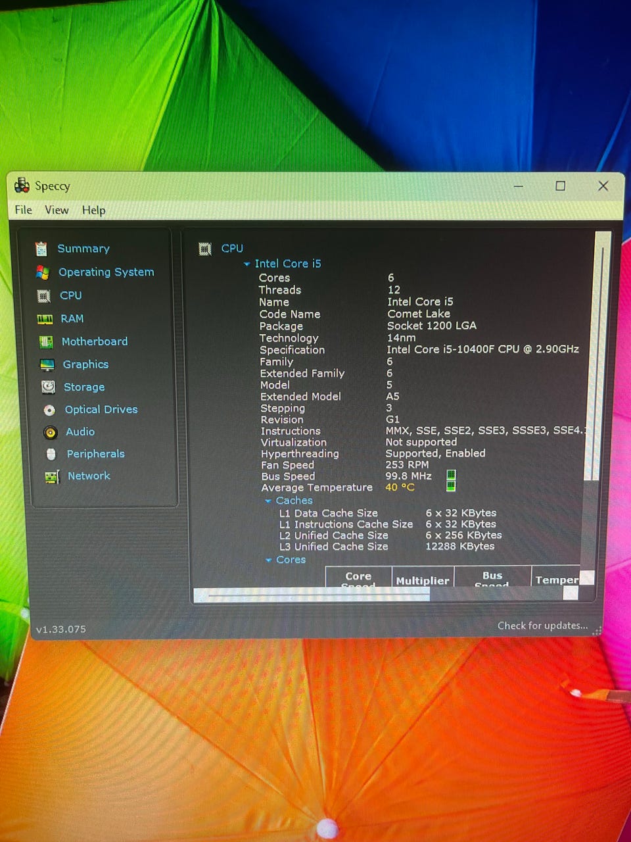This screenshot has width=631, height=842.
Task: Open the Peripherals section
Action: tap(95, 454)
